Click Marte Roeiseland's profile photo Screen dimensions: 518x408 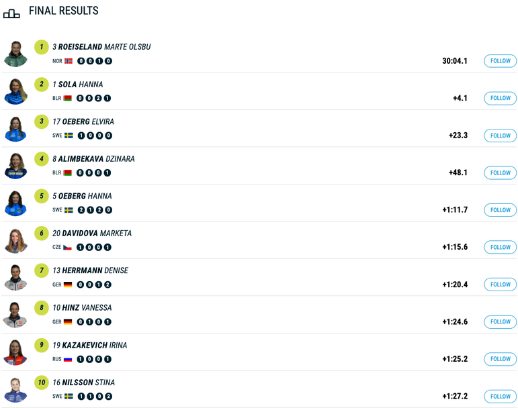click(15, 54)
